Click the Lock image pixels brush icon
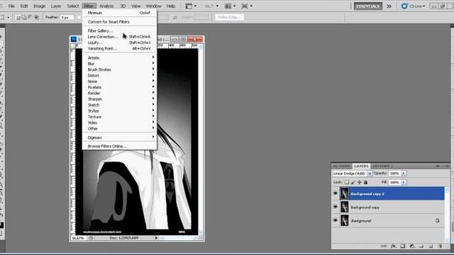This screenshot has width=454, height=255. (x=353, y=182)
